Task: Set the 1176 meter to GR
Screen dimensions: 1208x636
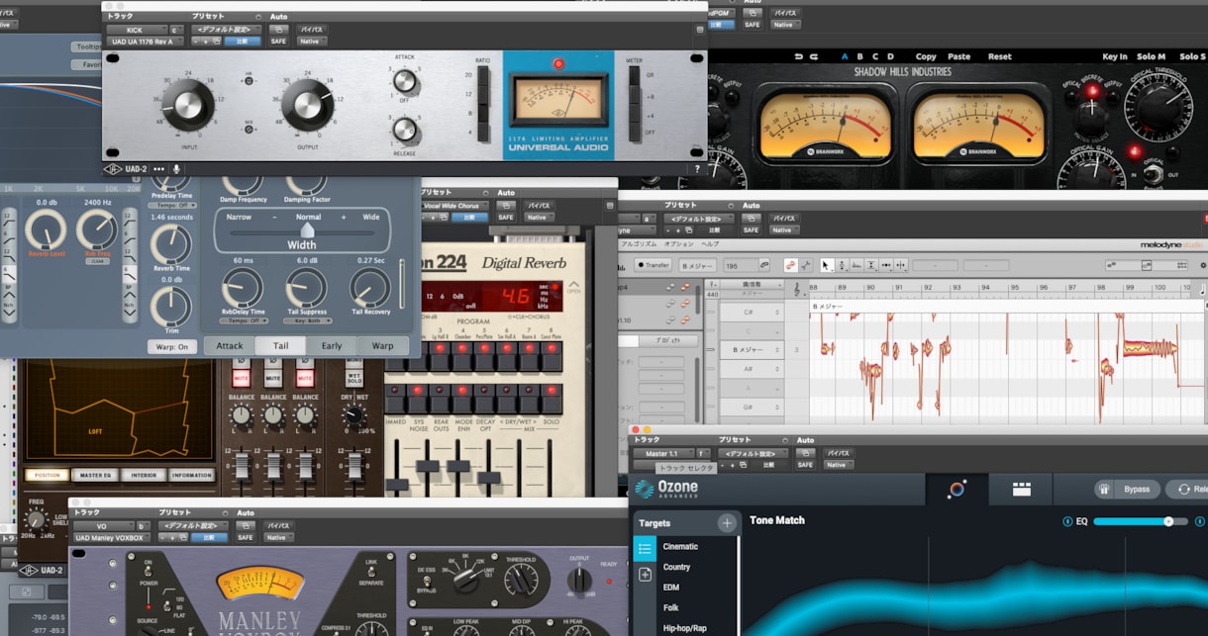Action: click(x=636, y=74)
